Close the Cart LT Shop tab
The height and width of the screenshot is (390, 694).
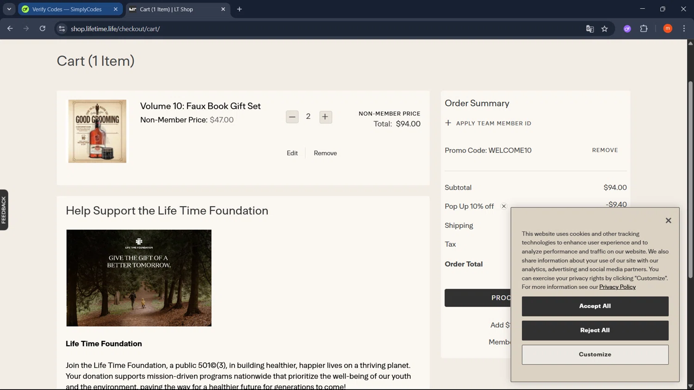click(223, 9)
